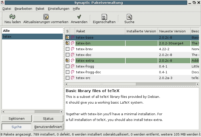Screen dimensions: 201x137
Task: Select the tetex entry in the left list
Action: coord(32,37)
